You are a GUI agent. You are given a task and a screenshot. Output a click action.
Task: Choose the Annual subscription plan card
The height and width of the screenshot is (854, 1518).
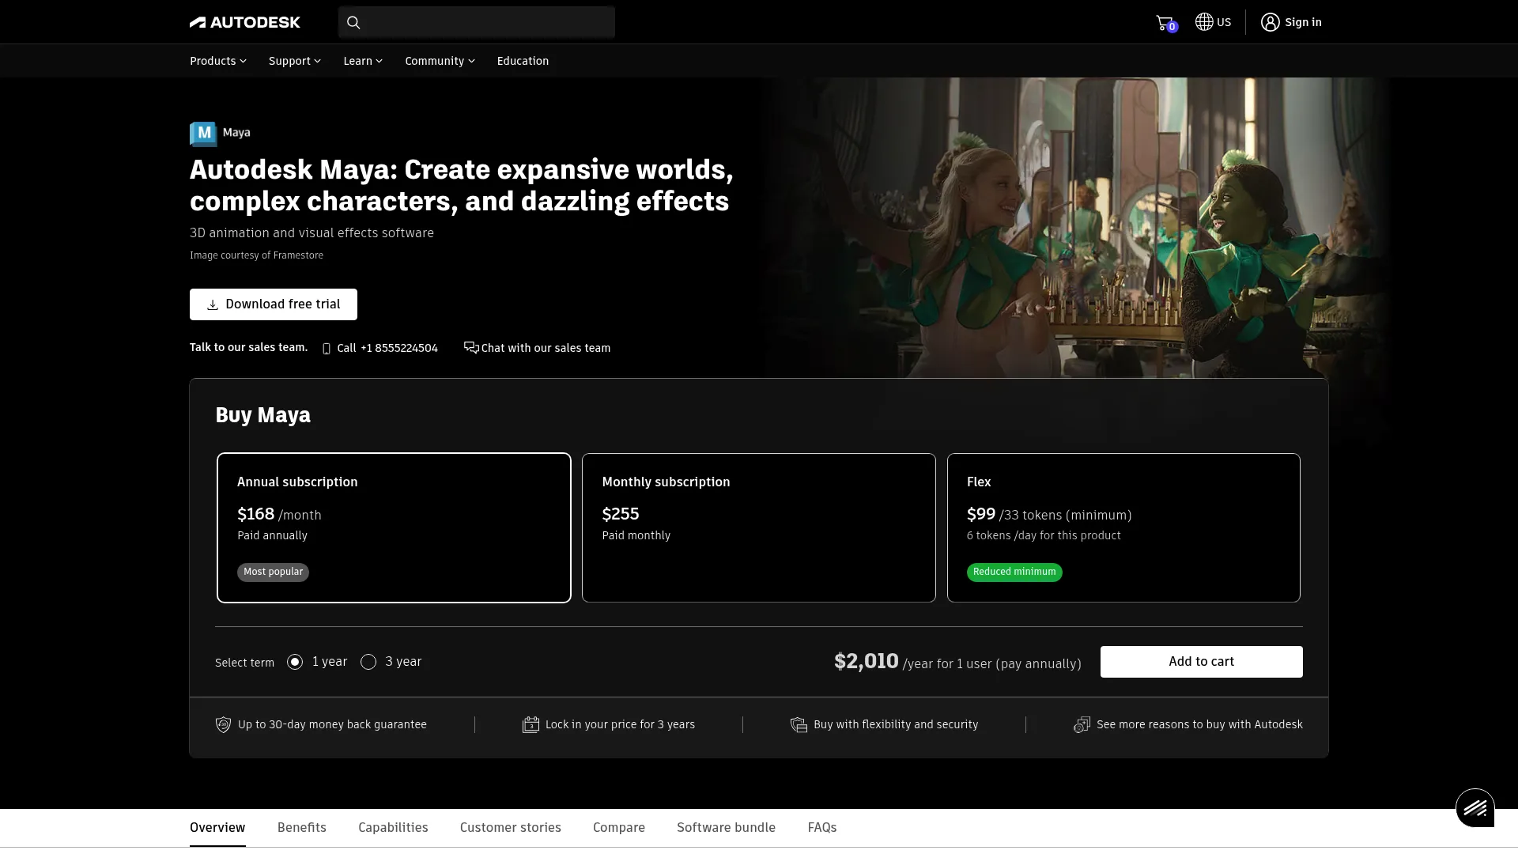pos(394,527)
